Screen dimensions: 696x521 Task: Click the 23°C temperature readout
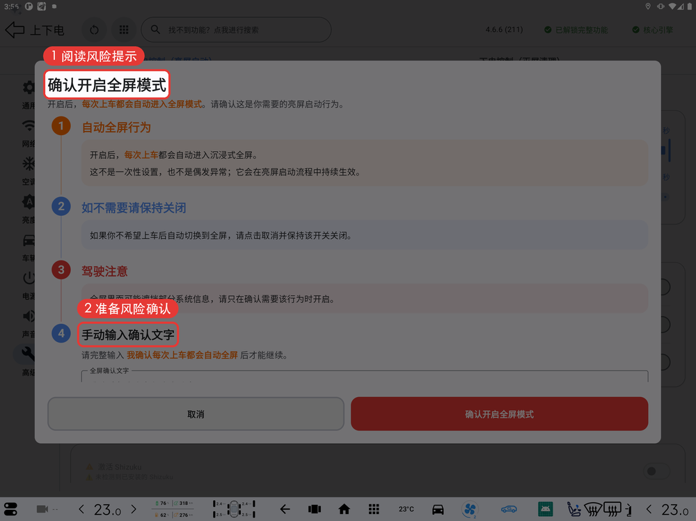(x=406, y=509)
